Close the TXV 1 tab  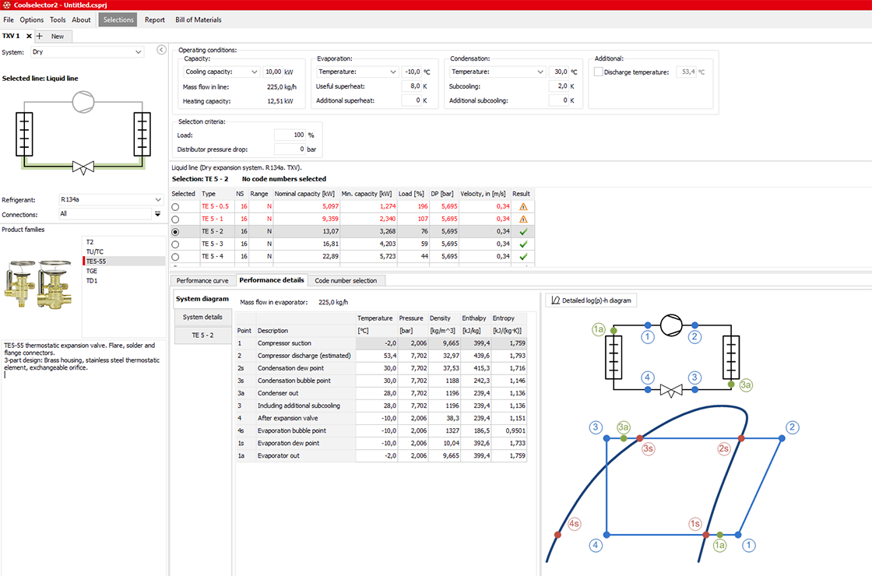pos(29,36)
